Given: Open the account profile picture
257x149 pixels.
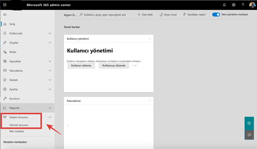Looking at the screenshot, I should 252,5.
